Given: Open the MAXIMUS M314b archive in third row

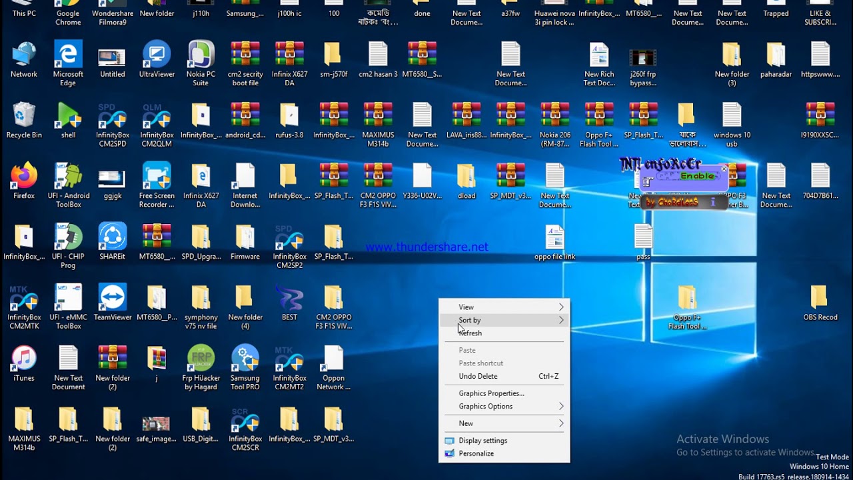Looking at the screenshot, I should pyautogui.click(x=378, y=115).
